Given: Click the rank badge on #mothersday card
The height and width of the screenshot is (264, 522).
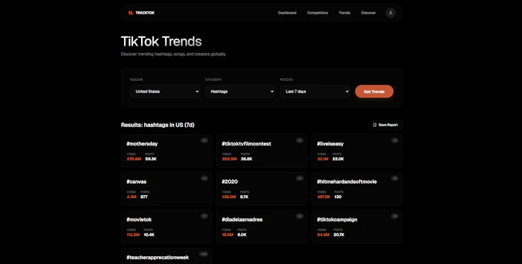Looking at the screenshot, I should [204, 140].
